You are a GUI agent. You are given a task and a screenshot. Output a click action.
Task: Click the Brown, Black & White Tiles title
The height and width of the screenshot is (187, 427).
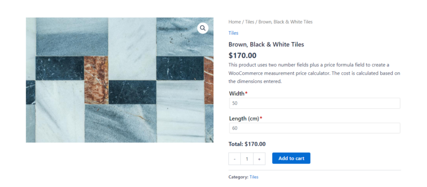266,44
